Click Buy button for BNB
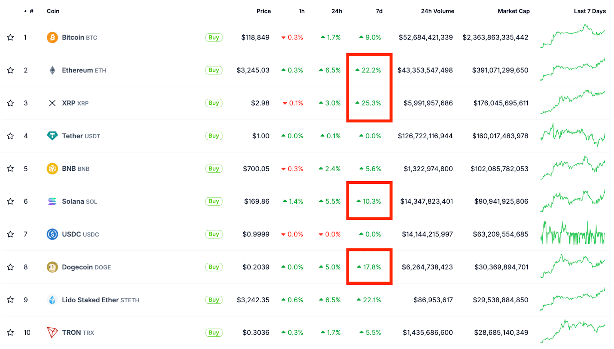 point(214,169)
